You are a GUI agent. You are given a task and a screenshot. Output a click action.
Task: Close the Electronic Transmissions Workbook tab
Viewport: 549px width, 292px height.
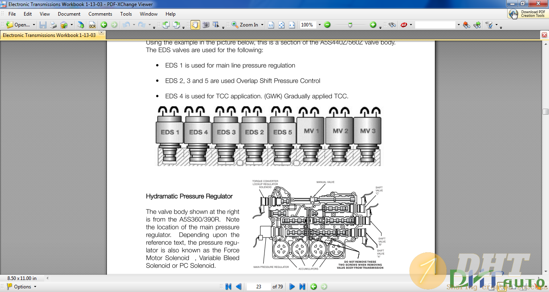tap(101, 32)
